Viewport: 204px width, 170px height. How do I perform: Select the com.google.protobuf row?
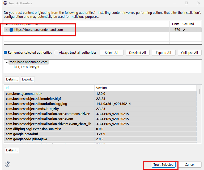(x=100, y=134)
